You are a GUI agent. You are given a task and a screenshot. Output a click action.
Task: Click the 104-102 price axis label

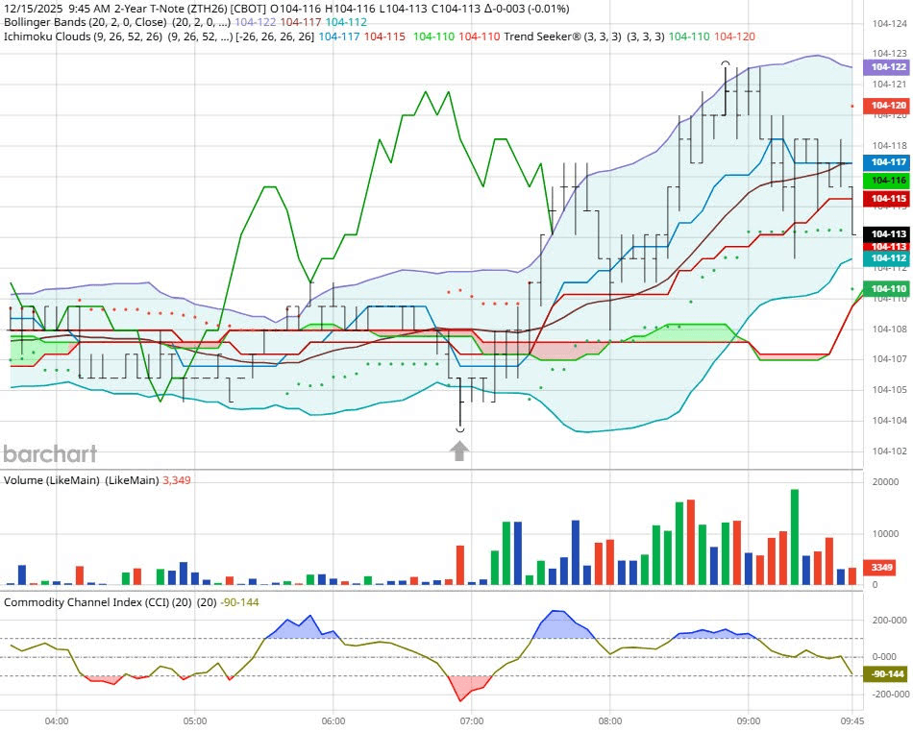(889, 451)
